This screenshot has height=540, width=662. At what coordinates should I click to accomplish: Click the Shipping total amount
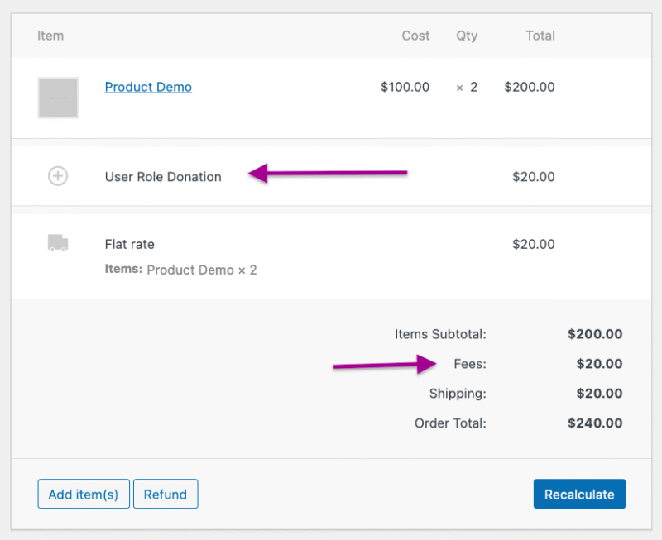[x=602, y=394]
